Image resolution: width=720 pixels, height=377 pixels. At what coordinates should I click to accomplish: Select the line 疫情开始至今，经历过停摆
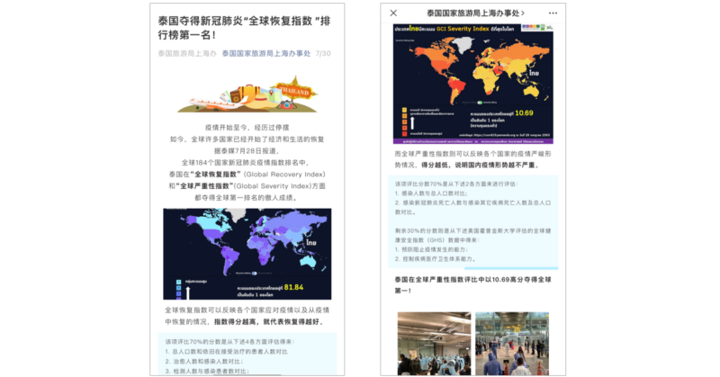click(x=247, y=127)
